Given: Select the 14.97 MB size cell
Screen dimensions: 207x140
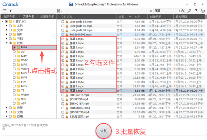Looking at the screenshot, I should tap(139, 86).
